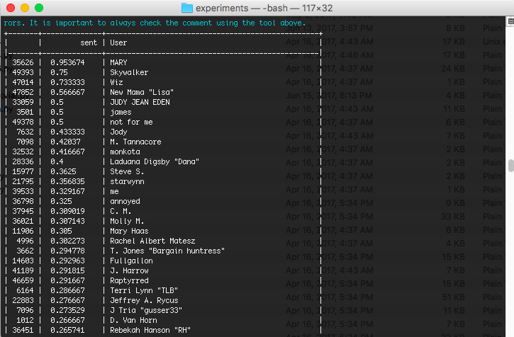
Task: Click the sent score 0.733333
Action: (67, 82)
